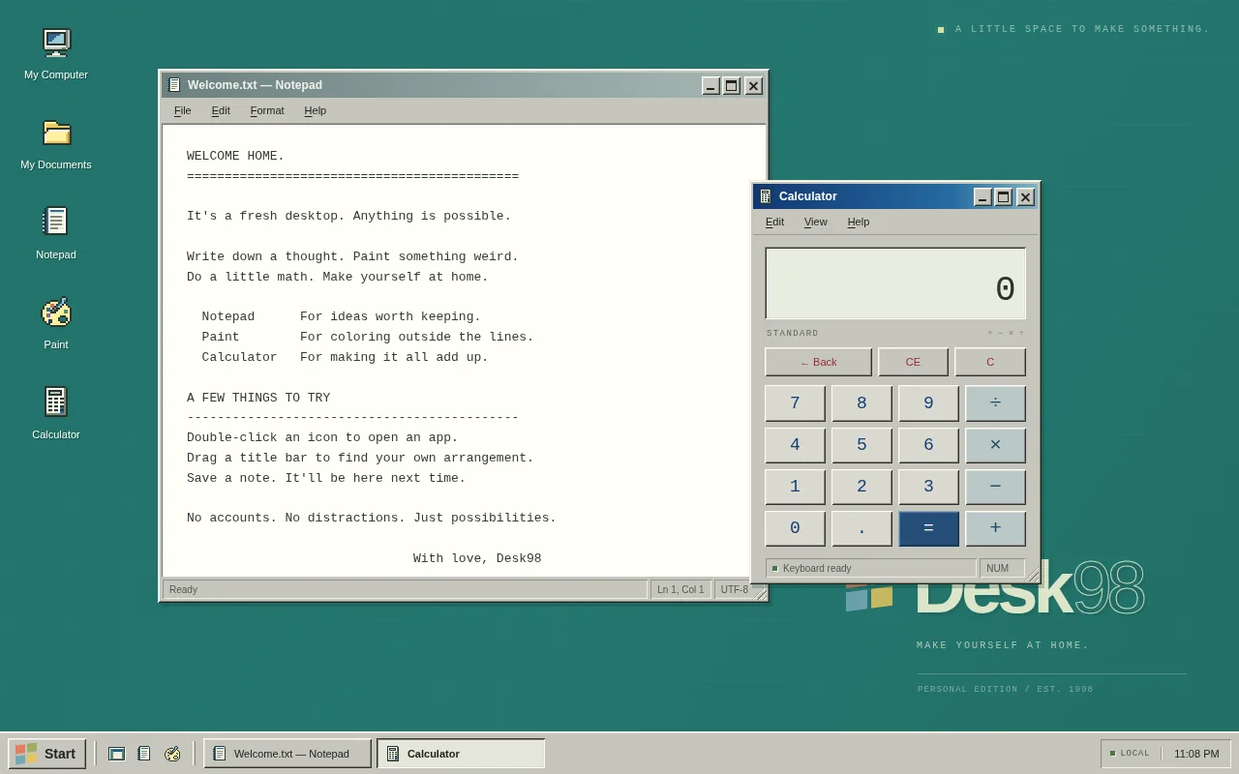Click the UTF-8 encoding status in Notepad

tap(735, 589)
